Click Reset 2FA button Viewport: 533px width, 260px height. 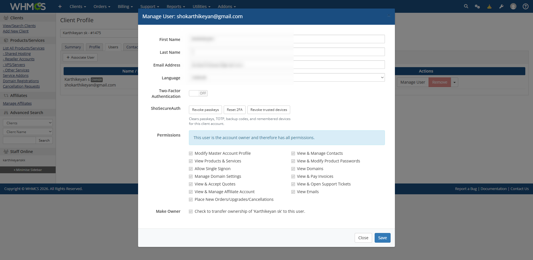235,110
